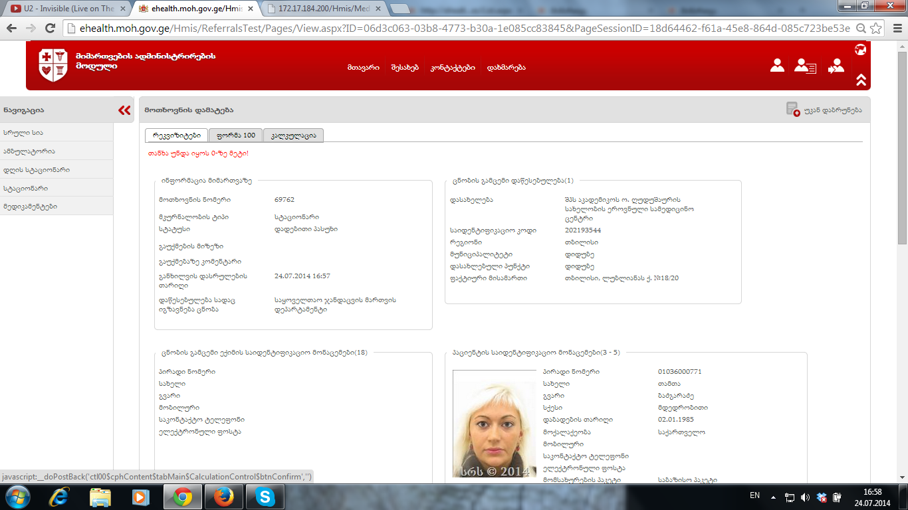Image resolution: width=908 pixels, height=510 pixels.
Task: Click the globe language icon in header
Action: click(x=860, y=49)
